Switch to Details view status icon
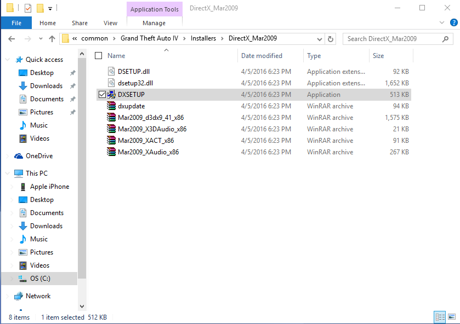Screen dimensions: 460x324 pos(440,317)
